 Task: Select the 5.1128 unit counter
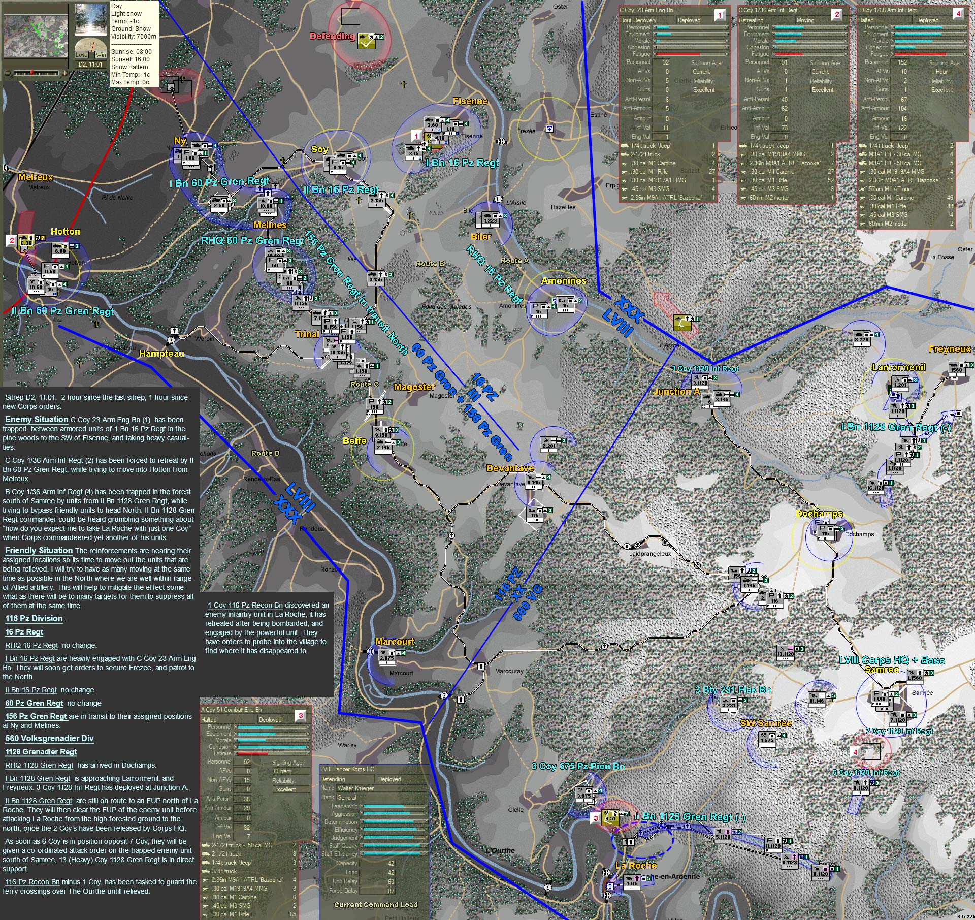point(723,836)
